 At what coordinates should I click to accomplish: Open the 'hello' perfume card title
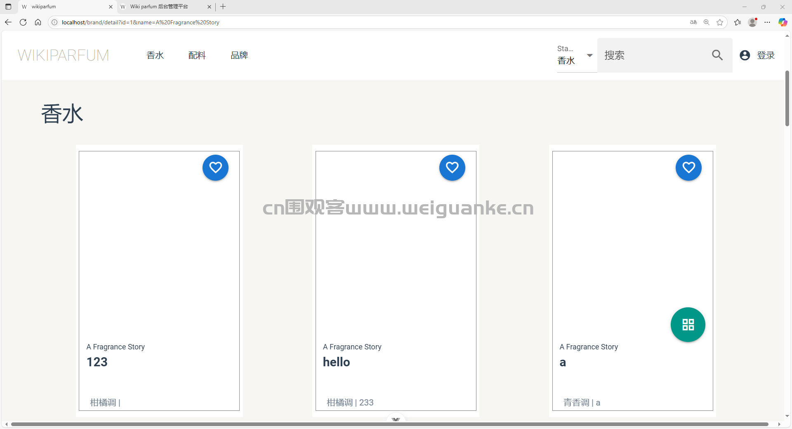coord(336,362)
